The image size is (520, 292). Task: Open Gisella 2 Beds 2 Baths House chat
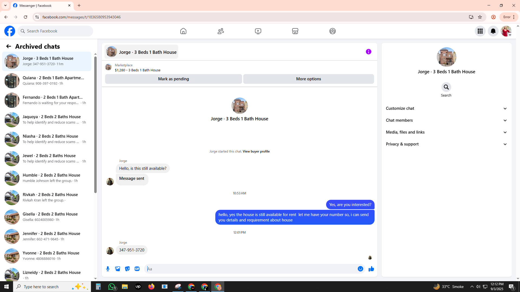coord(47,217)
